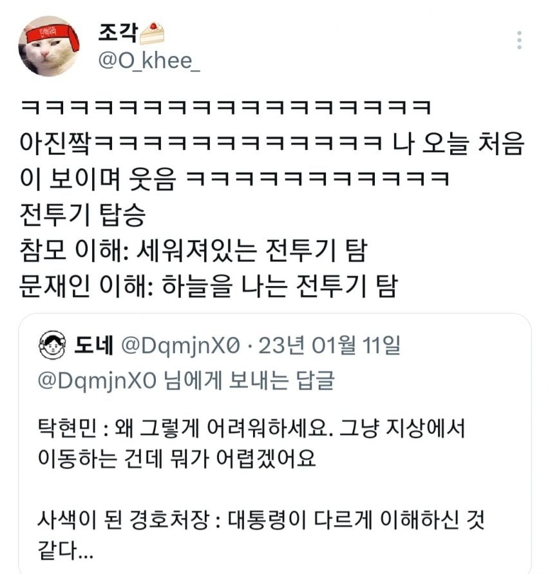This screenshot has height=574, width=550.
Task: Click the line 참모 이해: 세워져있는 전투기 탐
Action: [x=193, y=251]
